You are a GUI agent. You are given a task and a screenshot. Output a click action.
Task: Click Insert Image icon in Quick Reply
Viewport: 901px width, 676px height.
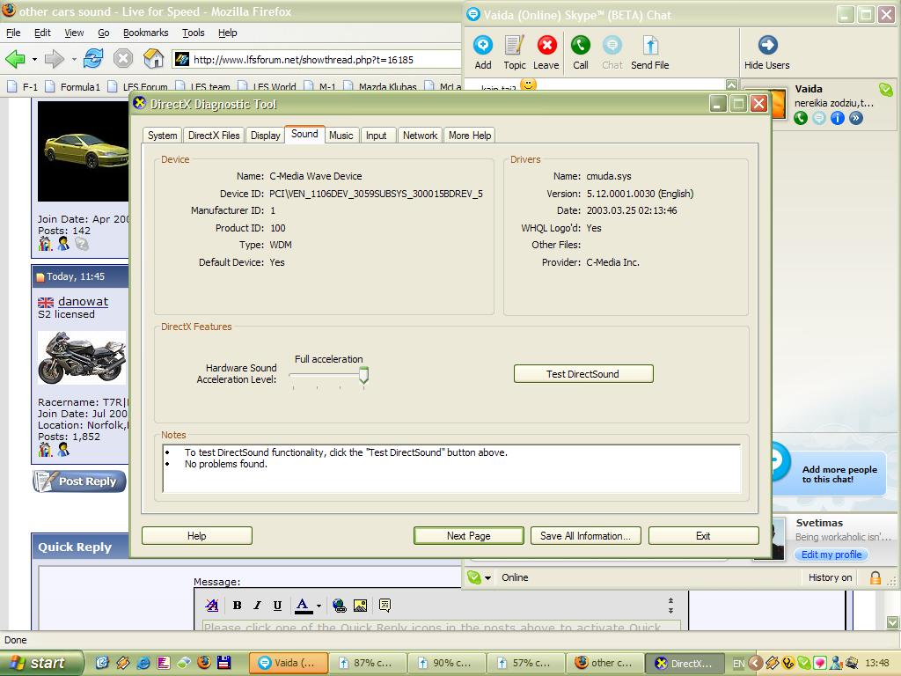[360, 606]
